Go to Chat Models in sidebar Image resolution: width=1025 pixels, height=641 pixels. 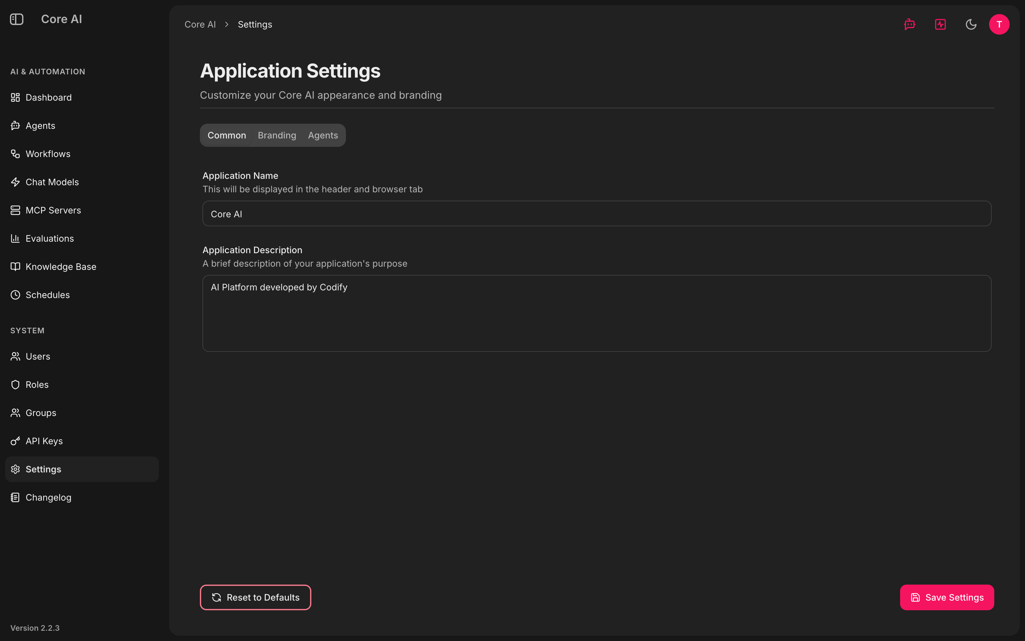(x=82, y=182)
